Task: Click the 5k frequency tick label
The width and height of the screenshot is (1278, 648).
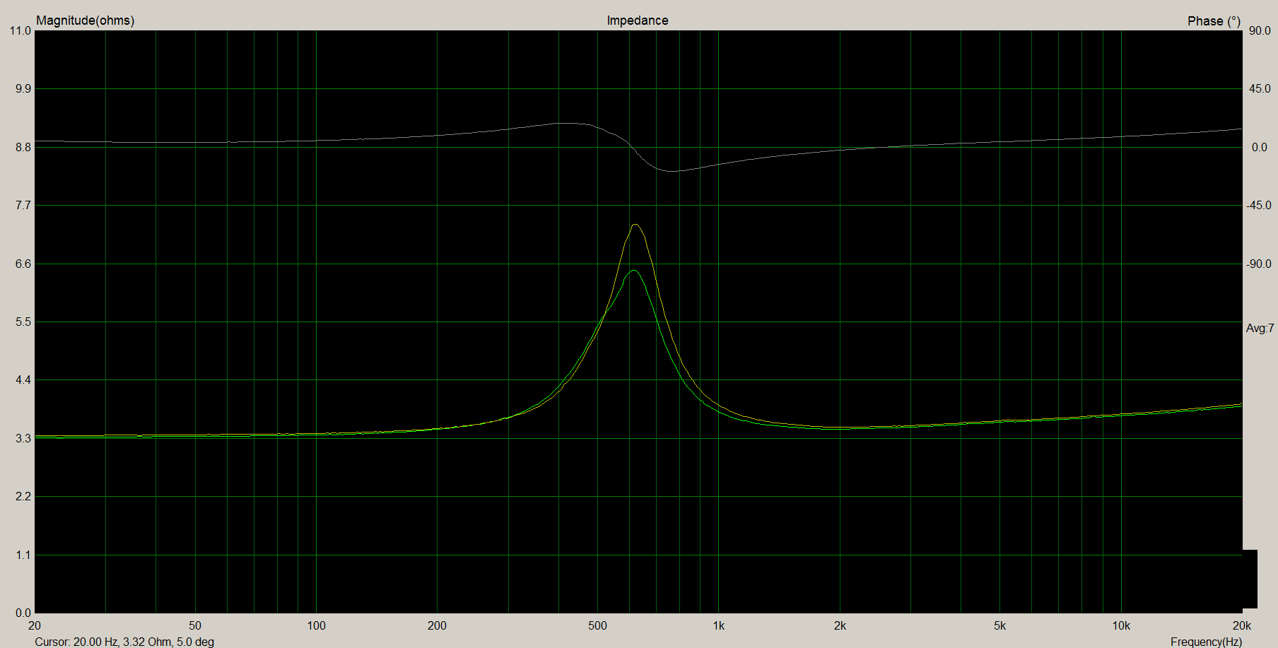Action: coord(999,625)
